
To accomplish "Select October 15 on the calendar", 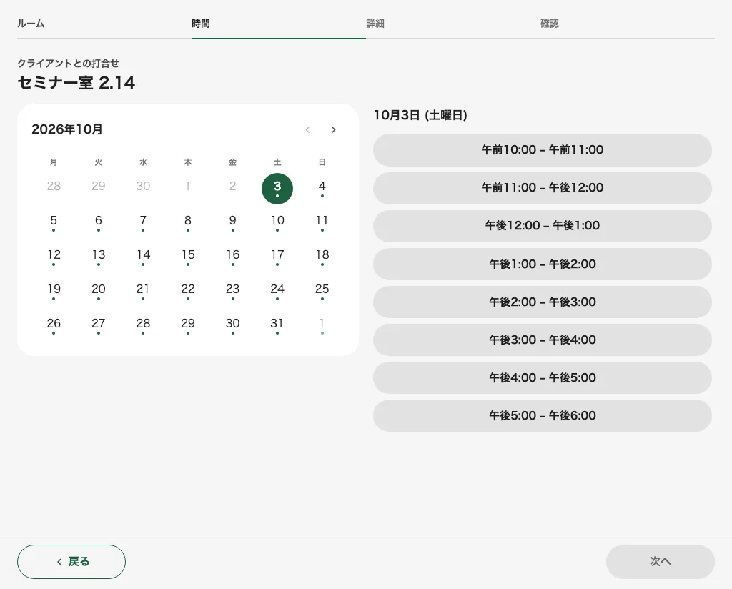I will click(188, 257).
